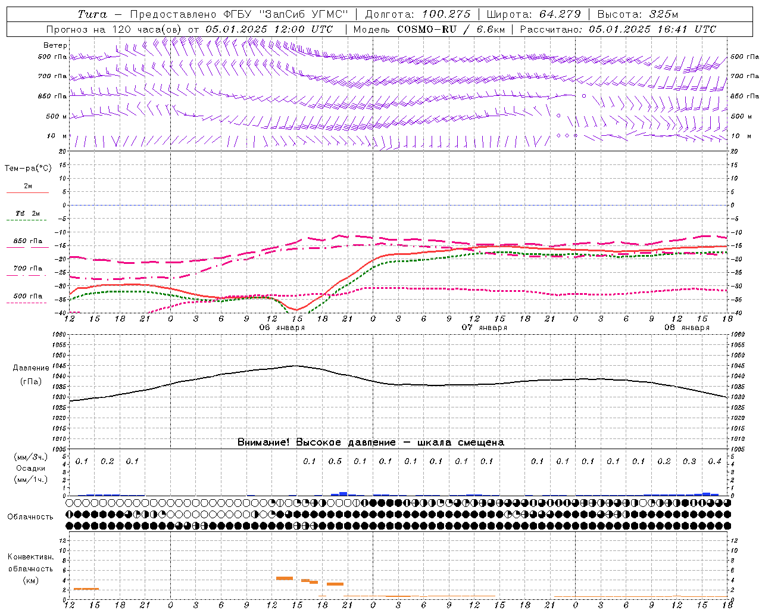Click the "500 гПа" temperature legend entry

coord(27,296)
